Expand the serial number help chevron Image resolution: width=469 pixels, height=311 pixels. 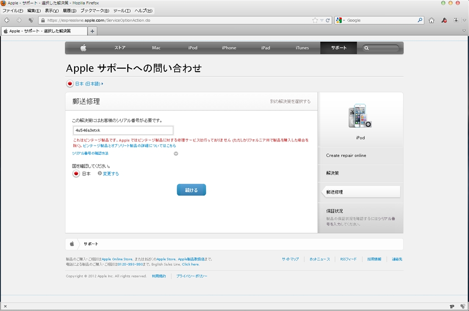pos(176,153)
